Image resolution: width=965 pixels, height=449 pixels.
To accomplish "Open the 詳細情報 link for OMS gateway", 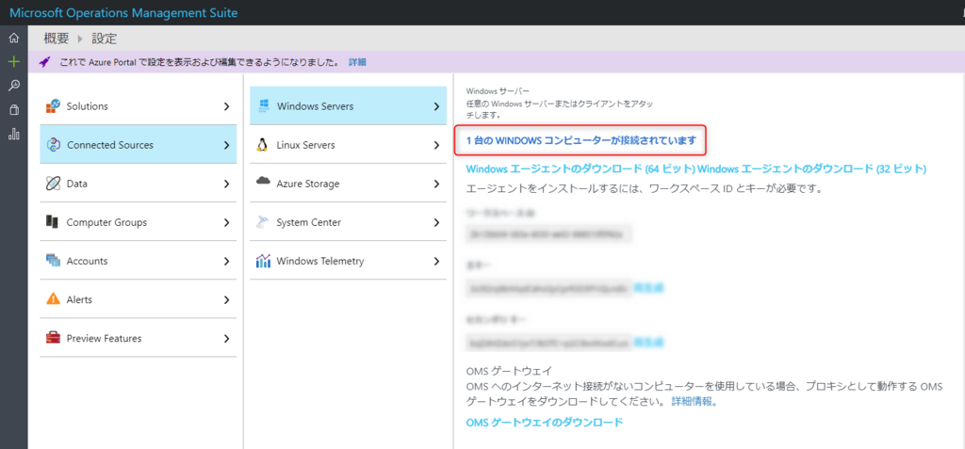I will [x=694, y=402].
